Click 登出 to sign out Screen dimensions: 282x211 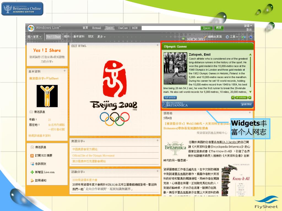coord(249,29)
